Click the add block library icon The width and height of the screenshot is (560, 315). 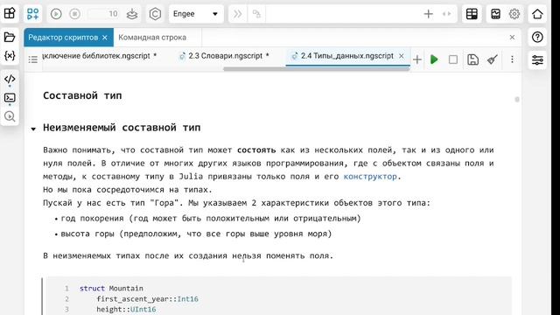(x=33, y=14)
